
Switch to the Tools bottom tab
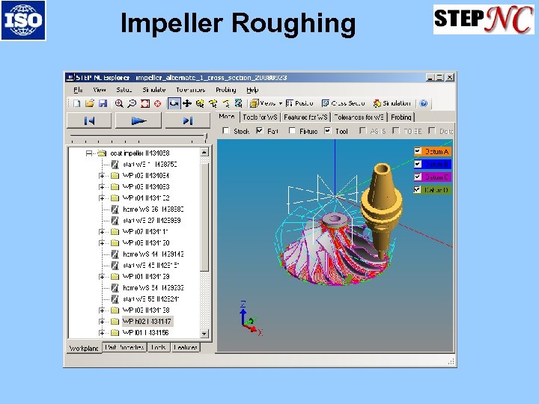[x=159, y=347]
